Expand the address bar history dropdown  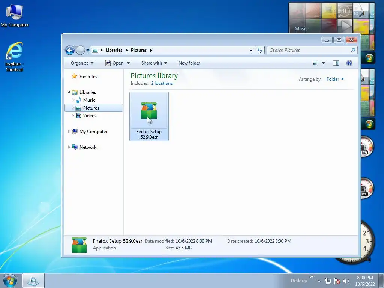tap(251, 51)
